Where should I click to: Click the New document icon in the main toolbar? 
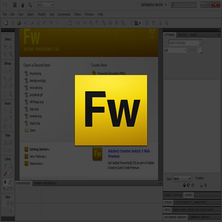(6, 23)
